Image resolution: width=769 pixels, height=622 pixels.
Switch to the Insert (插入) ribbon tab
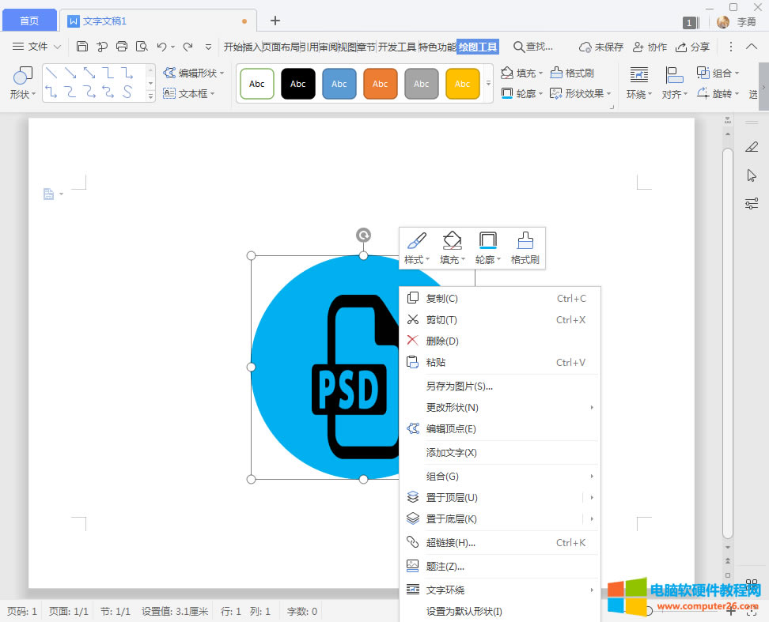[252, 47]
